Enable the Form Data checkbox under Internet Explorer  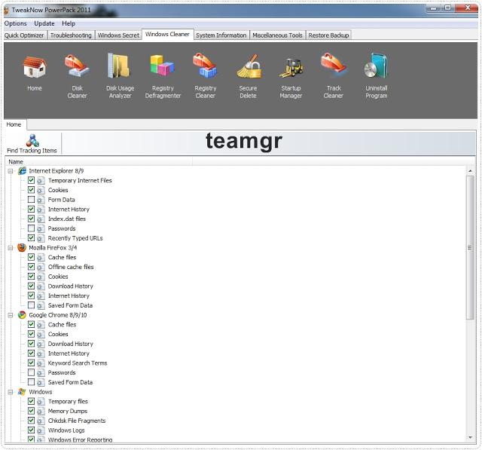(x=31, y=199)
